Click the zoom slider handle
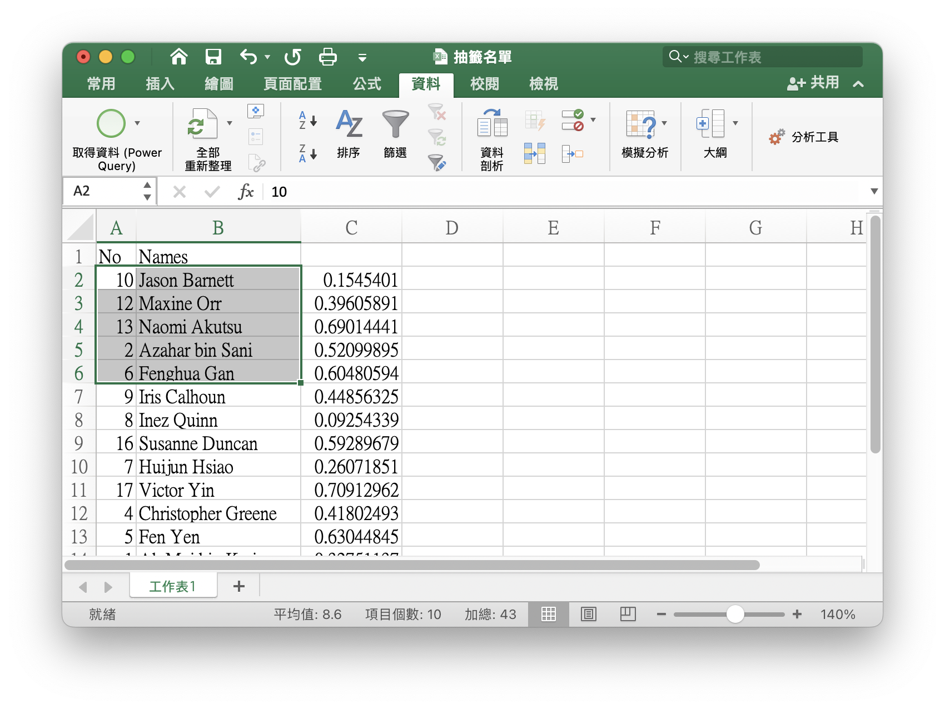 click(x=735, y=614)
